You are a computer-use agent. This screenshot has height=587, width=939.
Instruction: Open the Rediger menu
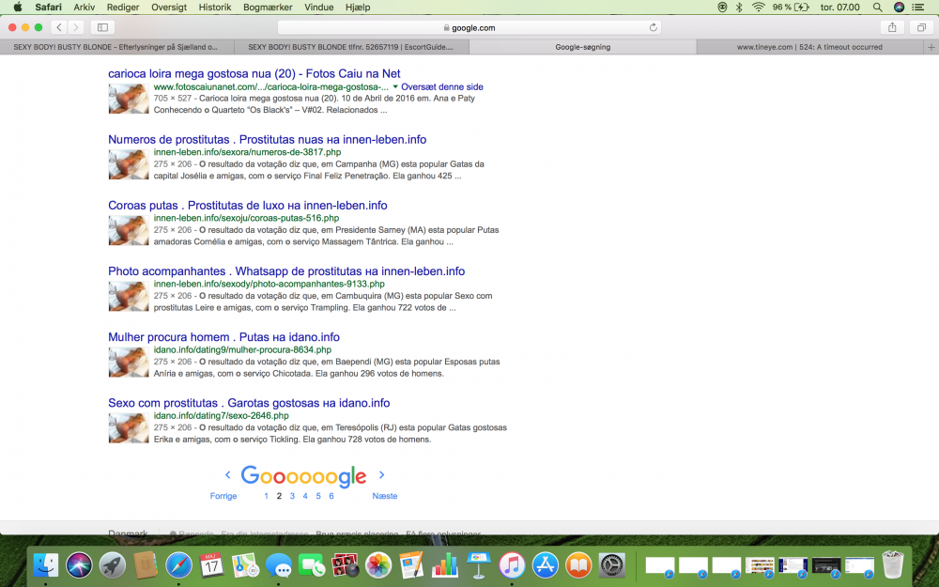(x=123, y=8)
